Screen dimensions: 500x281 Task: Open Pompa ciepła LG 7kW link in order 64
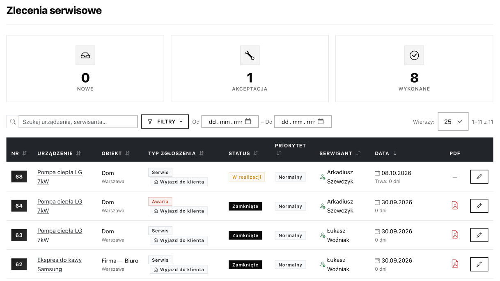pos(60,206)
